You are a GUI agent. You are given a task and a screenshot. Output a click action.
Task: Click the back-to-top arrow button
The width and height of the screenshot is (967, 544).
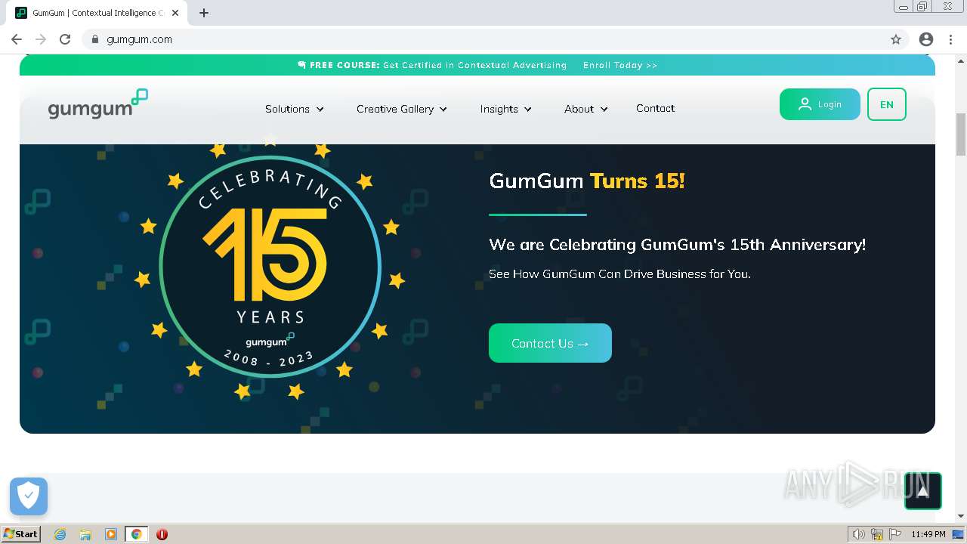(x=922, y=491)
